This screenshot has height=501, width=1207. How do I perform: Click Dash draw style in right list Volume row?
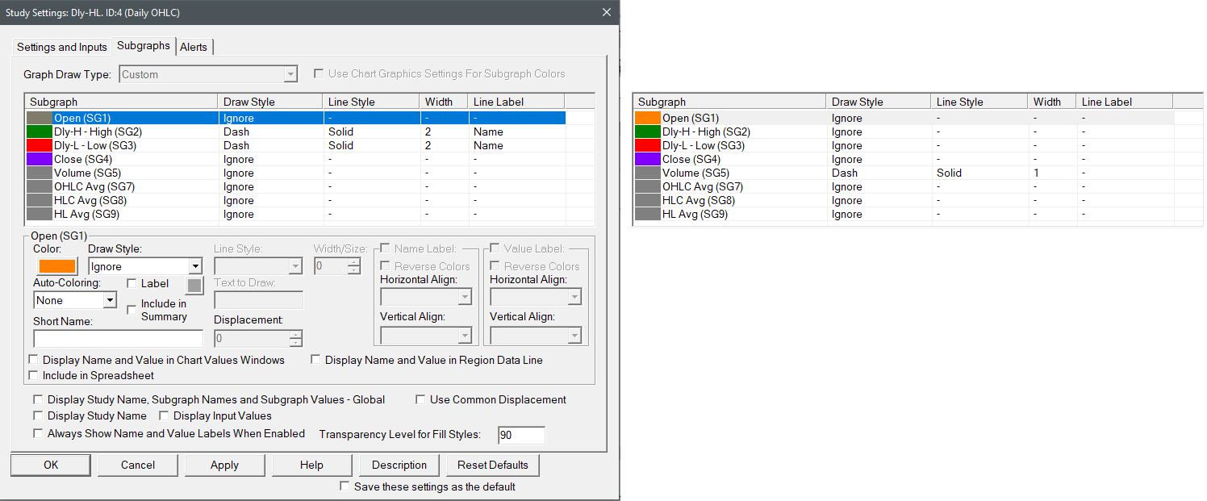click(845, 173)
